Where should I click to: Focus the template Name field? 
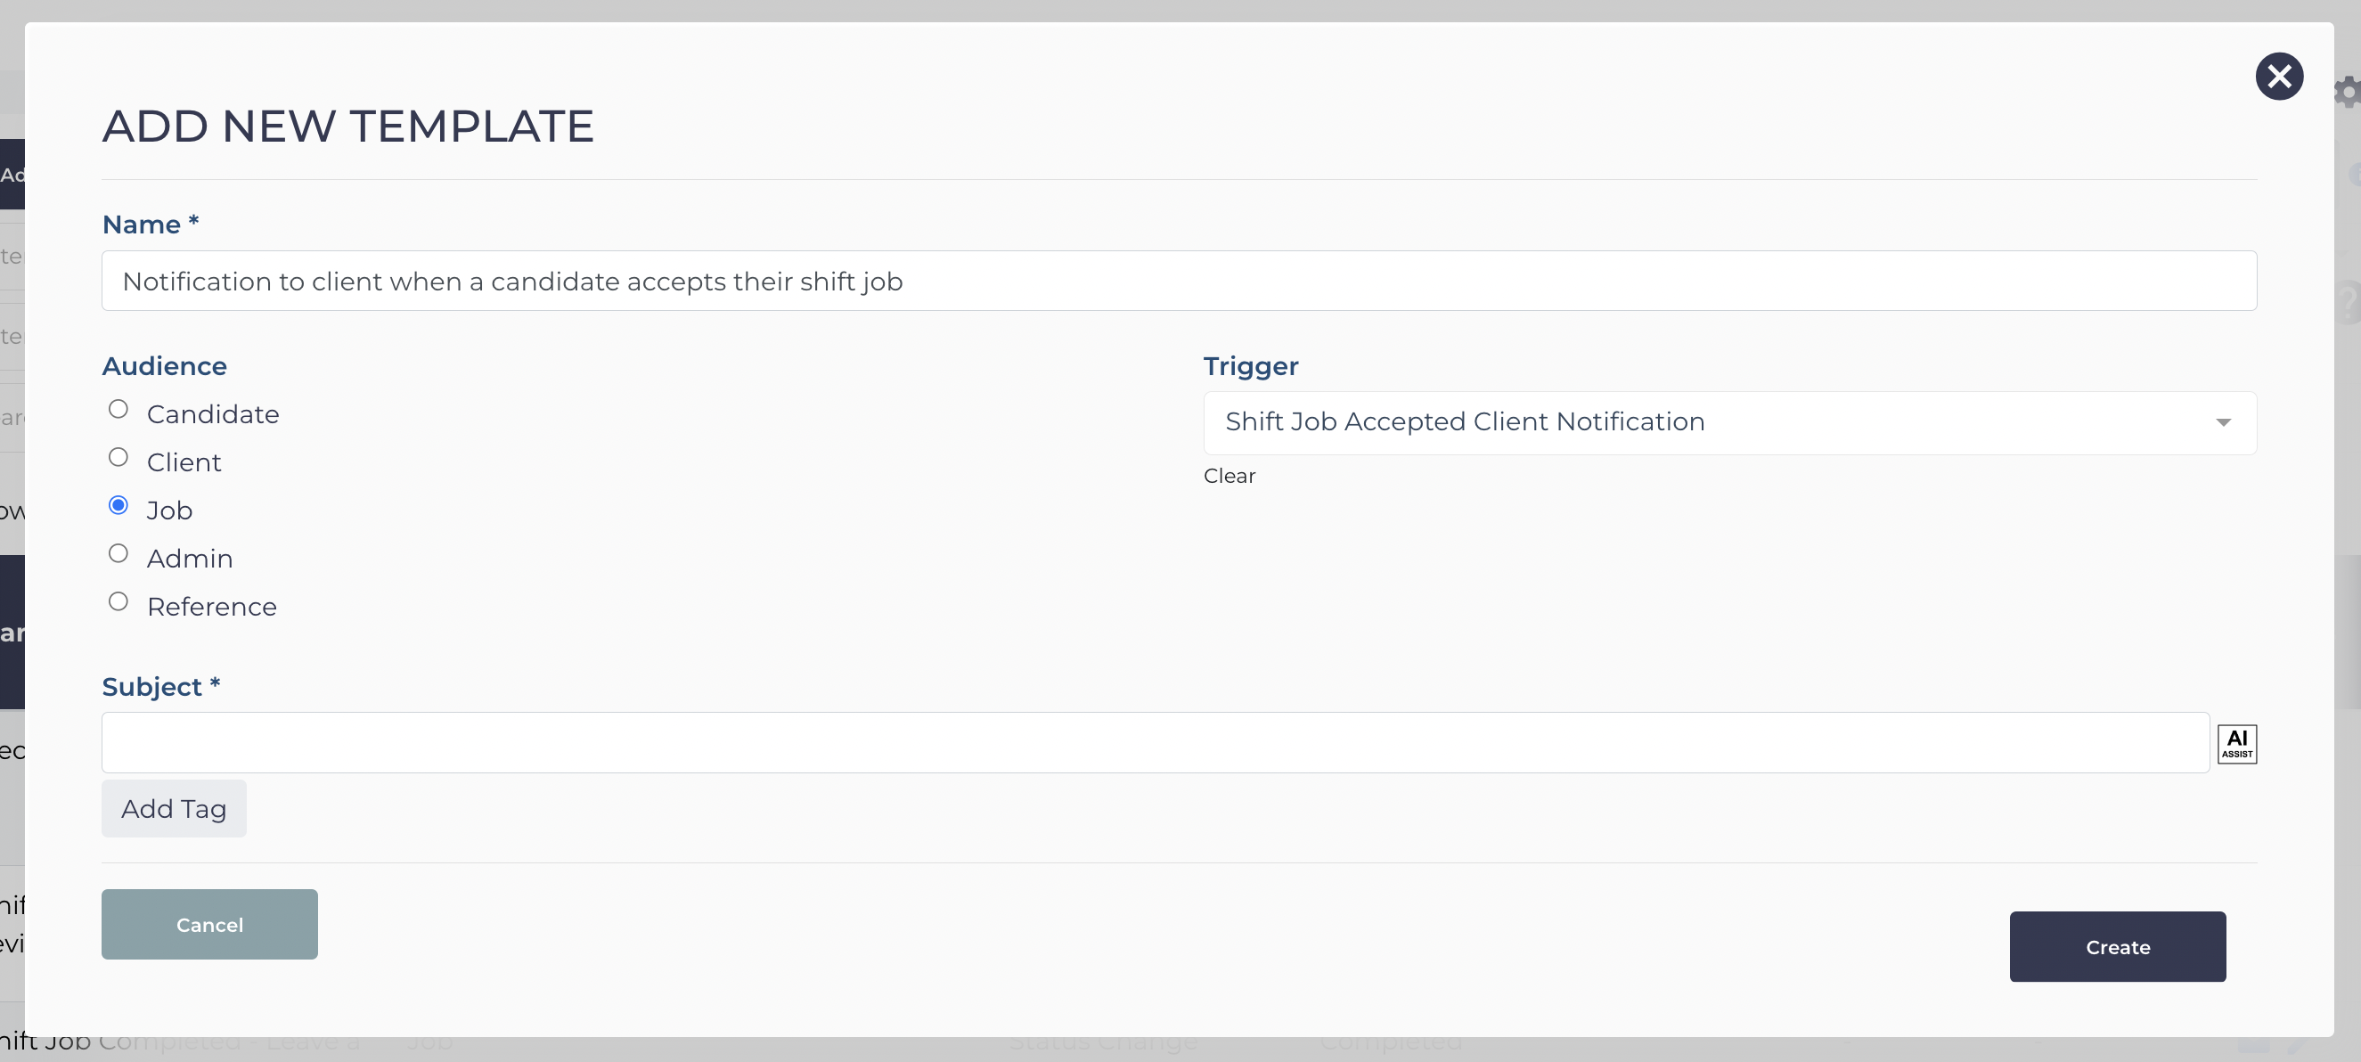click(x=1179, y=281)
